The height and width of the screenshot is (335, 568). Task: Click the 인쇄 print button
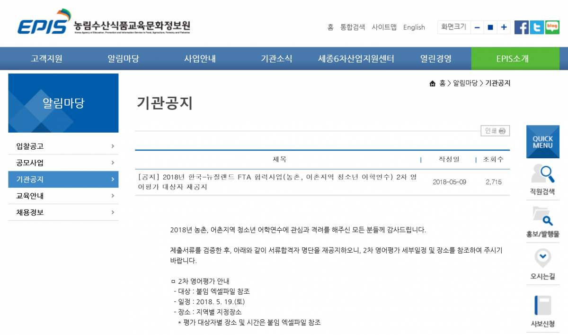(495, 131)
